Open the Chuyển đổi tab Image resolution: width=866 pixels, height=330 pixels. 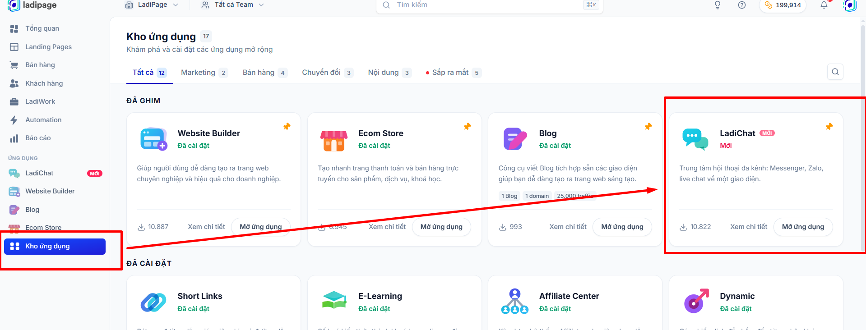[x=327, y=73]
